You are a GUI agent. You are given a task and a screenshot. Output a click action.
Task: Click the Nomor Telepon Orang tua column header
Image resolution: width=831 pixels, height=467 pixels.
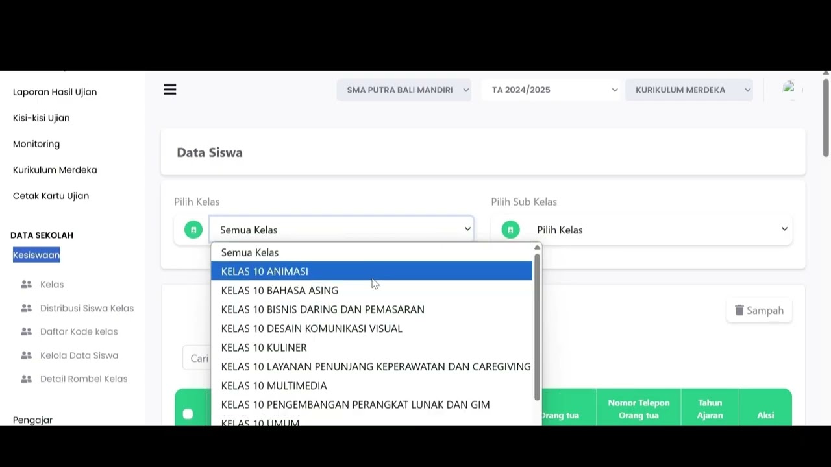pyautogui.click(x=639, y=409)
